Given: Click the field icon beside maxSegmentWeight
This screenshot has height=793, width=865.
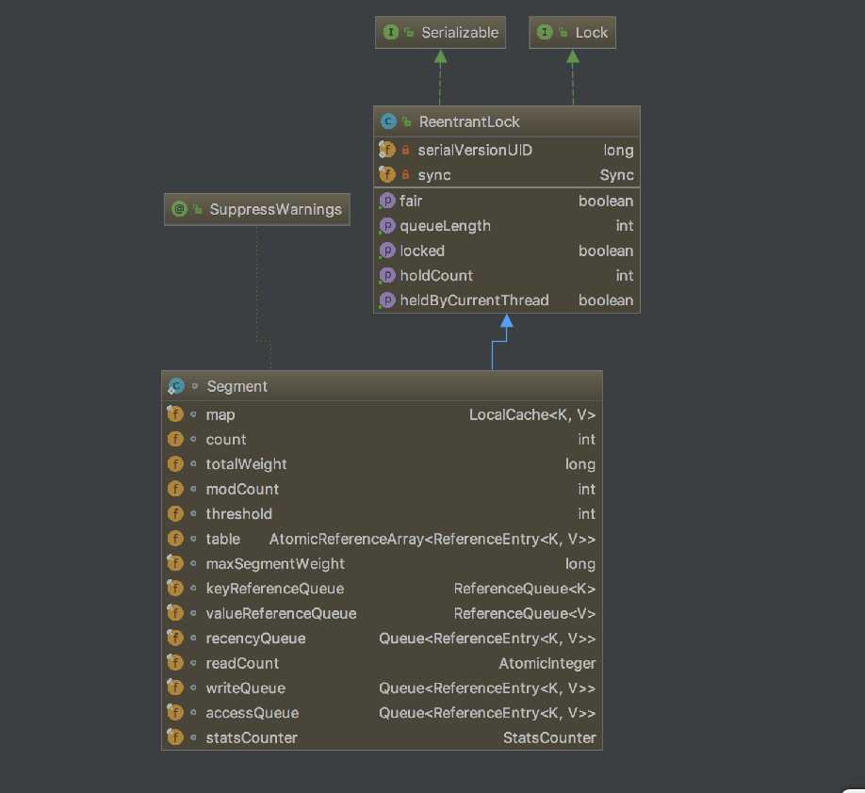Looking at the screenshot, I should click(x=175, y=563).
